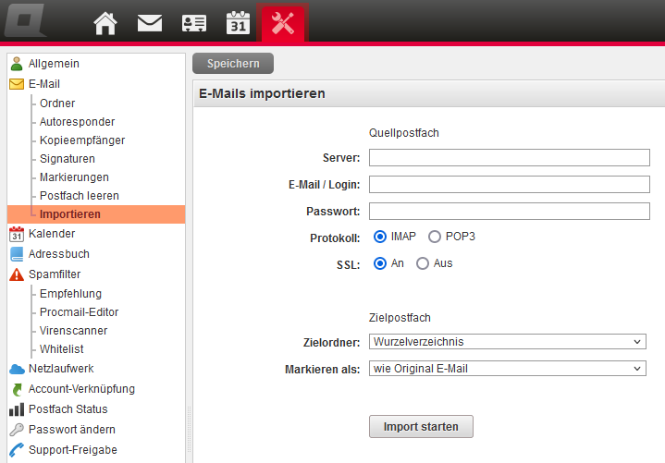Screen dimensions: 665x463
Task: Click into the Server input field
Action: coord(509,158)
